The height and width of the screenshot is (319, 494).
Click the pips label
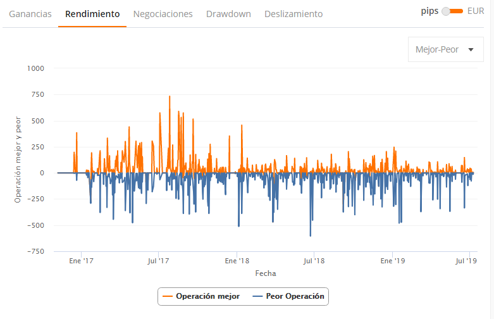click(x=429, y=11)
